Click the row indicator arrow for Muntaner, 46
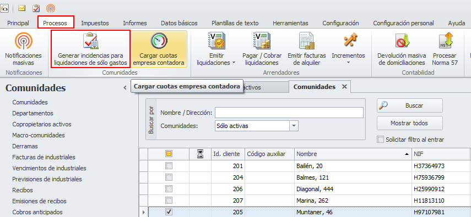Image resolution: width=471 pixels, height=217 pixels. tap(144, 212)
